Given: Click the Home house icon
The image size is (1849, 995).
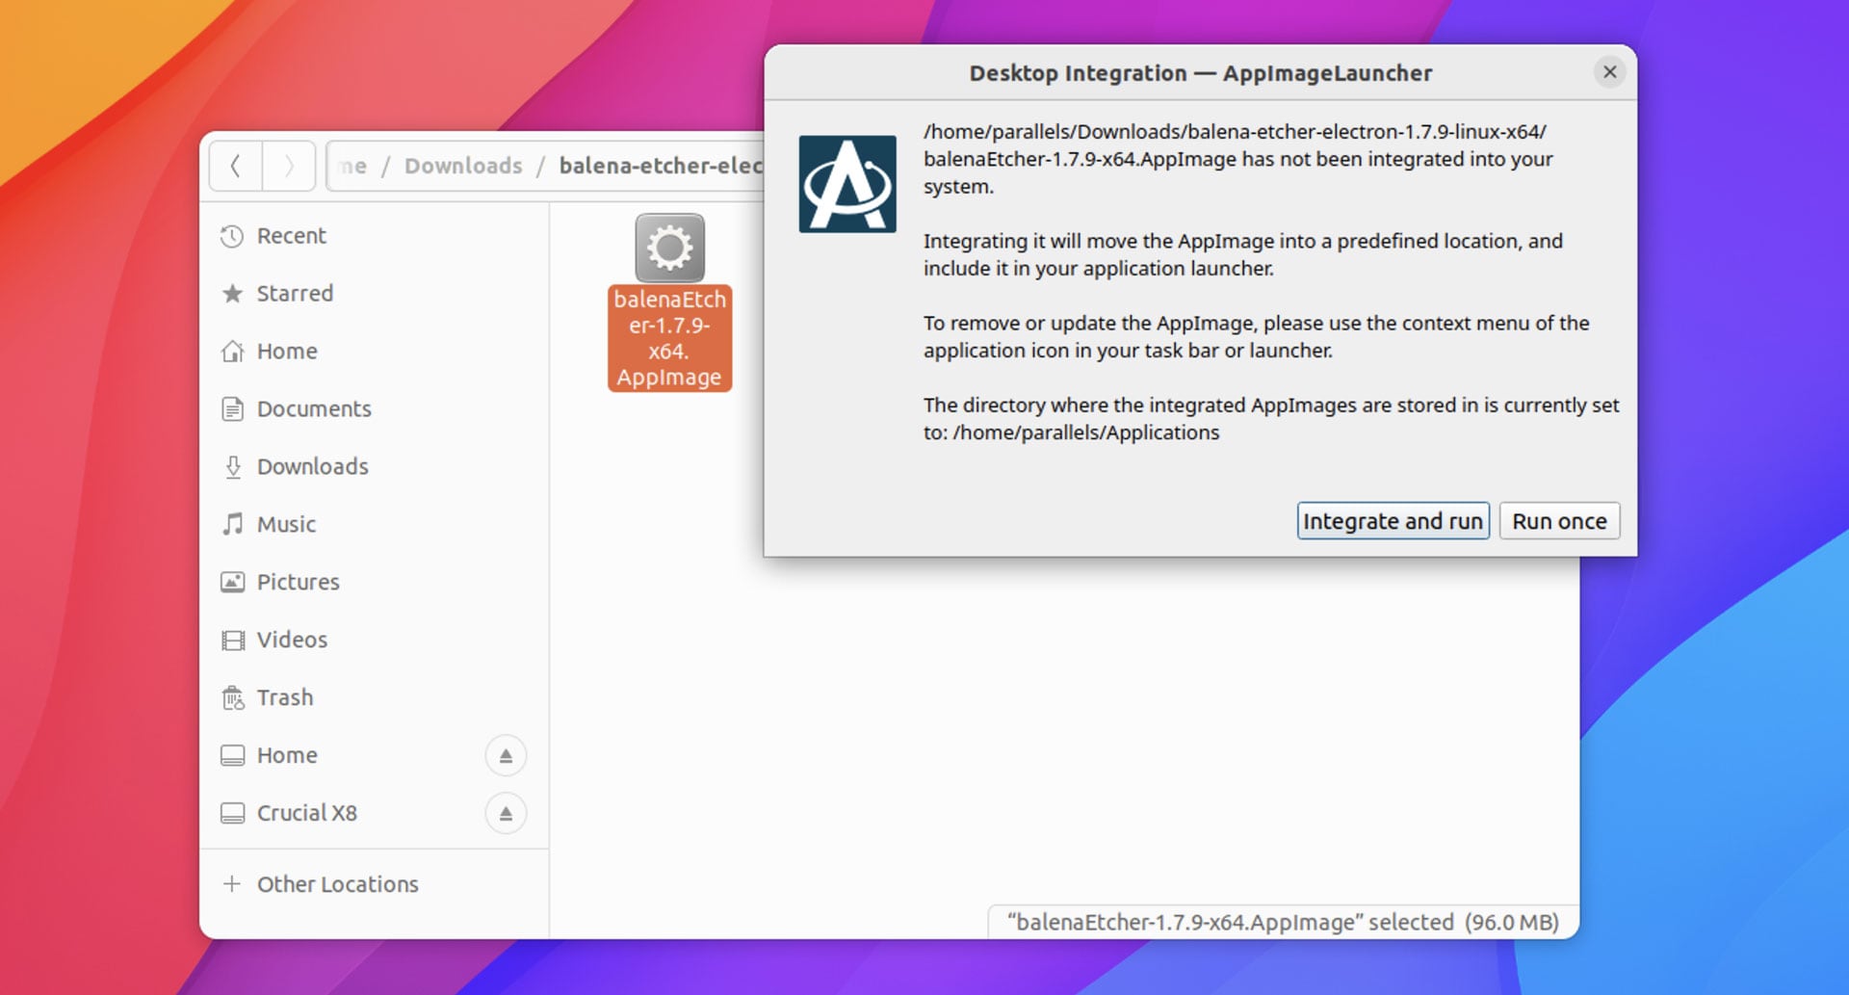Looking at the screenshot, I should coord(232,352).
